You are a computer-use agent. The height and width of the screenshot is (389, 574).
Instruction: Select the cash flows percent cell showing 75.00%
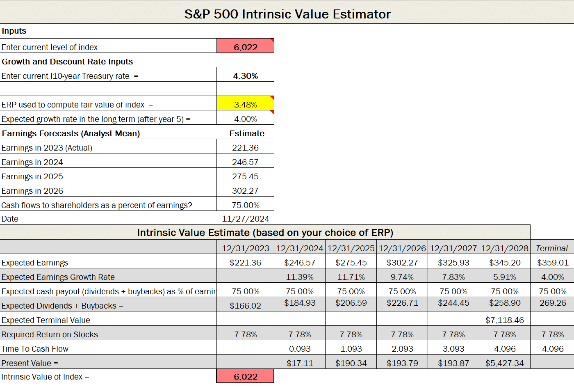245,204
